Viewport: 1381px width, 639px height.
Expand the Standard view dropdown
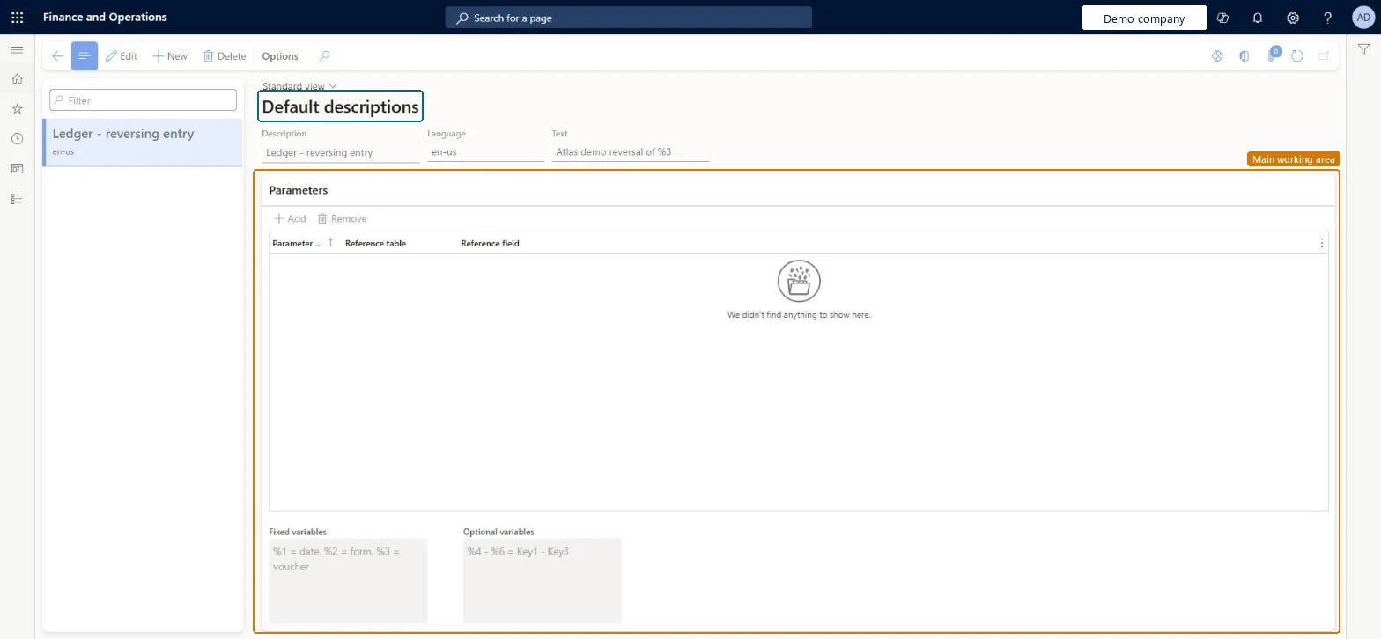(299, 86)
